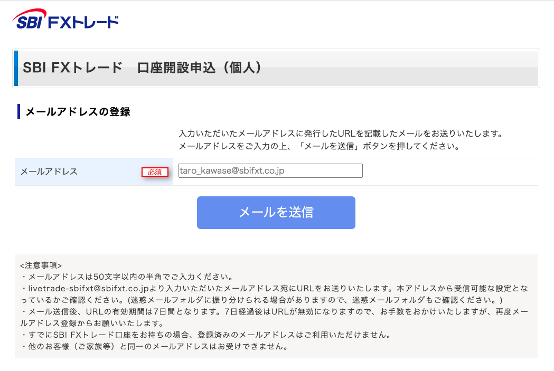Click the note about 他のお客様（ご家族等）
Image resolution: width=554 pixels, height=371 pixels.
click(154, 346)
